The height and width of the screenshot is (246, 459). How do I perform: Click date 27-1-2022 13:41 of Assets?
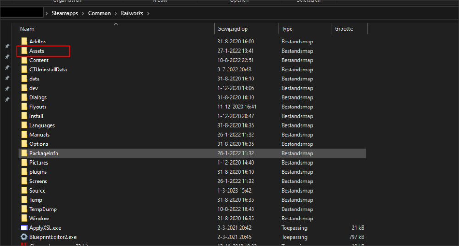[x=235, y=51]
